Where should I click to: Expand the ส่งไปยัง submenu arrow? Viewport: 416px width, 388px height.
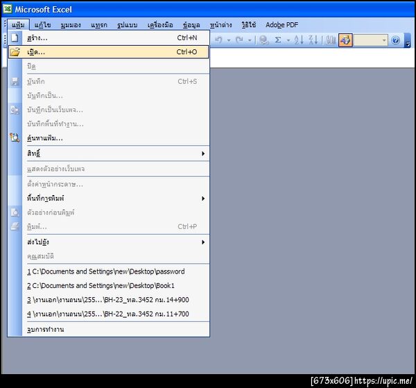click(203, 242)
